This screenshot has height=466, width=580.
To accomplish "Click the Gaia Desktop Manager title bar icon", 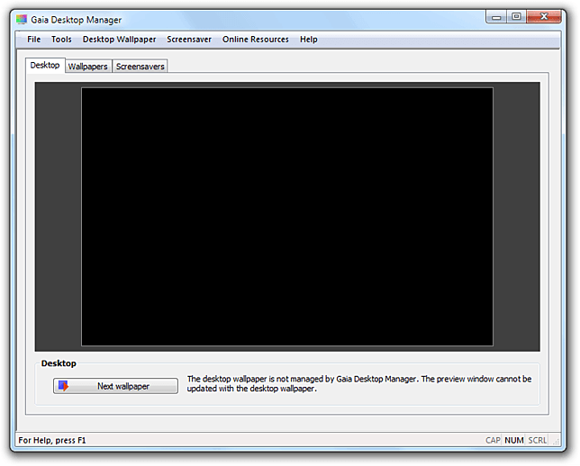I will tap(22, 20).
